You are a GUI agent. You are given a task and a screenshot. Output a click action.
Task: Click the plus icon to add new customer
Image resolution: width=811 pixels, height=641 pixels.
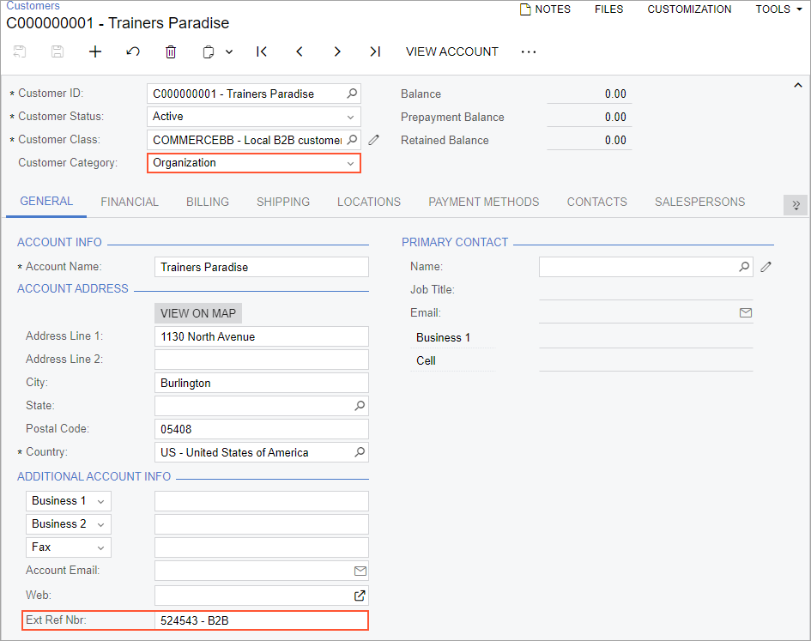(x=95, y=51)
